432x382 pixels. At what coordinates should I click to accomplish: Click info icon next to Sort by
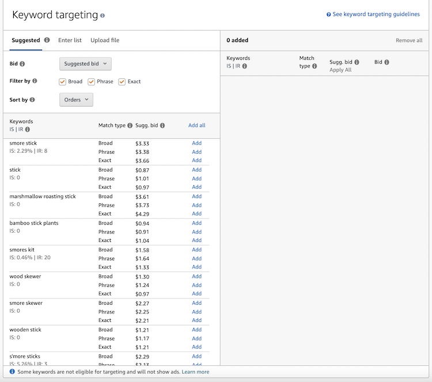click(32, 100)
